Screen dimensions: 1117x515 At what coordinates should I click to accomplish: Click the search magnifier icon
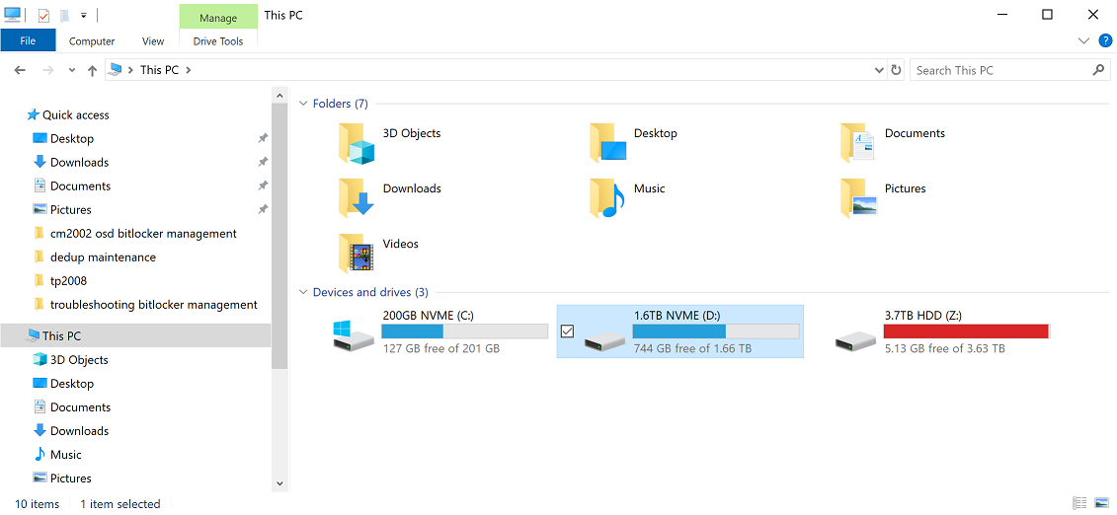[1098, 70]
